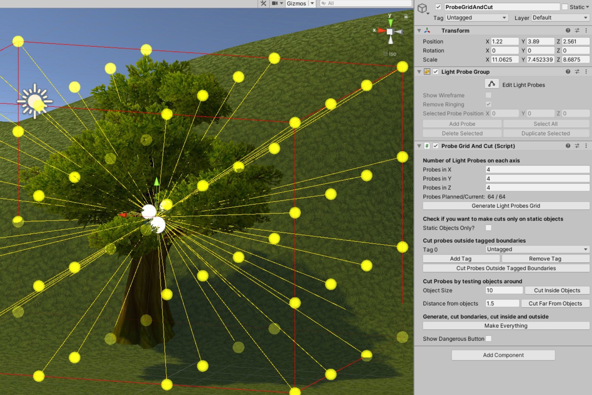Click the Probes in X input field
This screenshot has width=592, height=395.
tap(537, 169)
